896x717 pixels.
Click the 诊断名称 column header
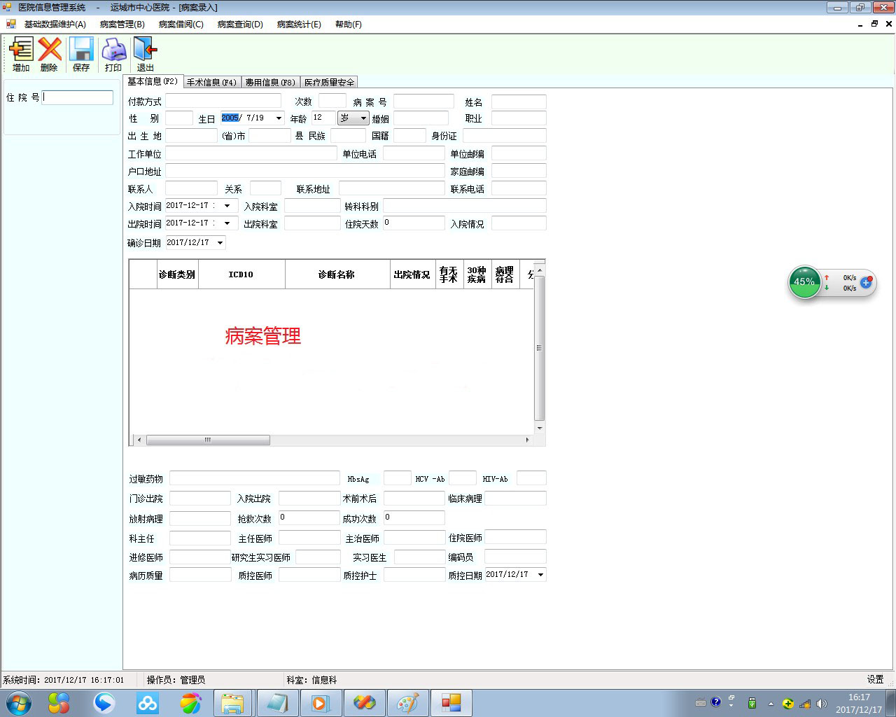(x=337, y=274)
